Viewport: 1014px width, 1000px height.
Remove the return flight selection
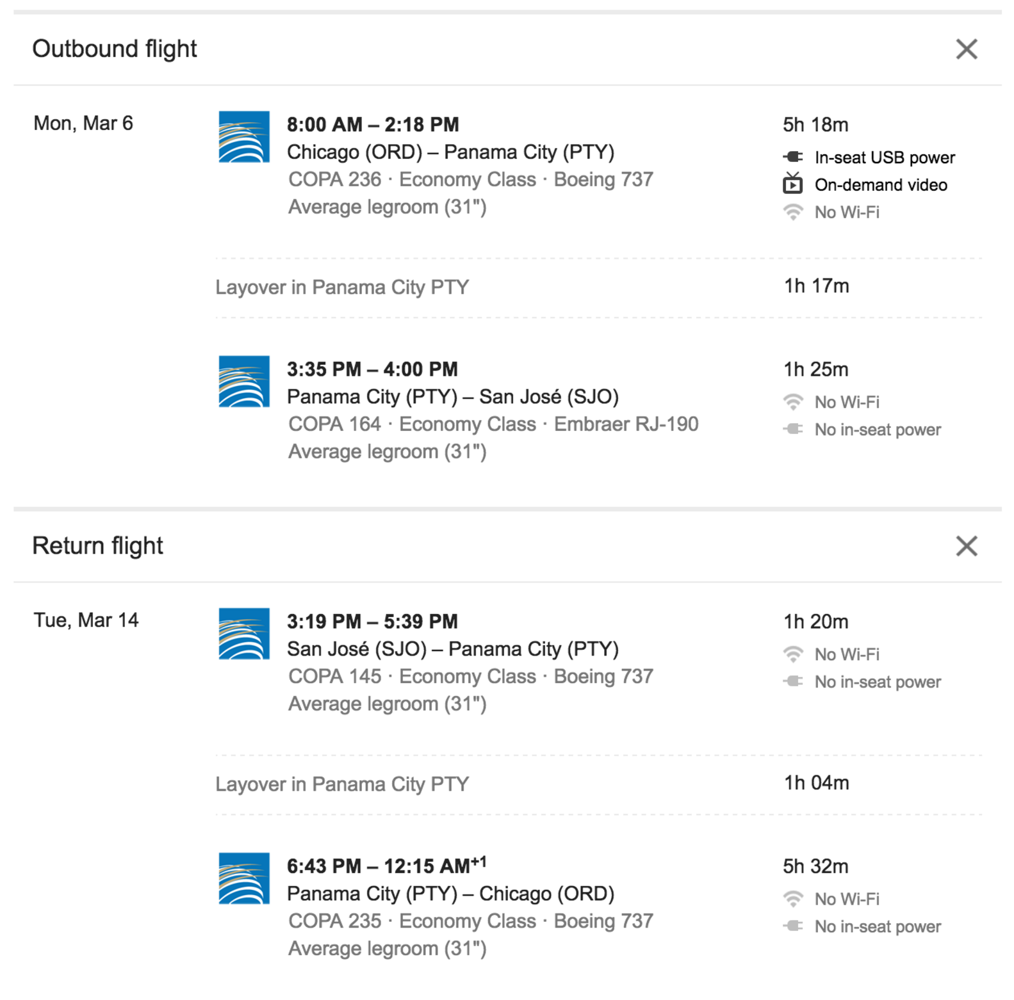click(x=967, y=546)
